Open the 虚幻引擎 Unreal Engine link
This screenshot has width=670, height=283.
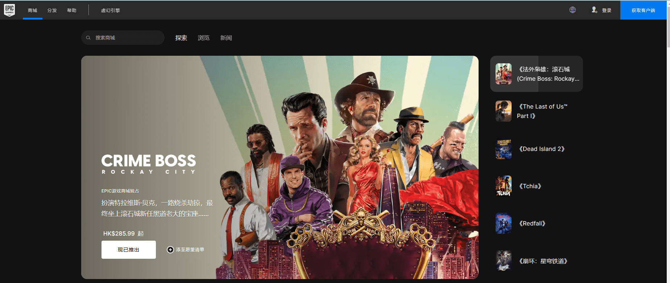[x=111, y=10]
